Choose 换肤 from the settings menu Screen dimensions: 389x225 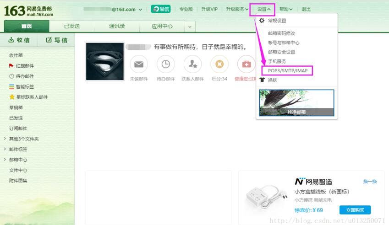(273, 80)
